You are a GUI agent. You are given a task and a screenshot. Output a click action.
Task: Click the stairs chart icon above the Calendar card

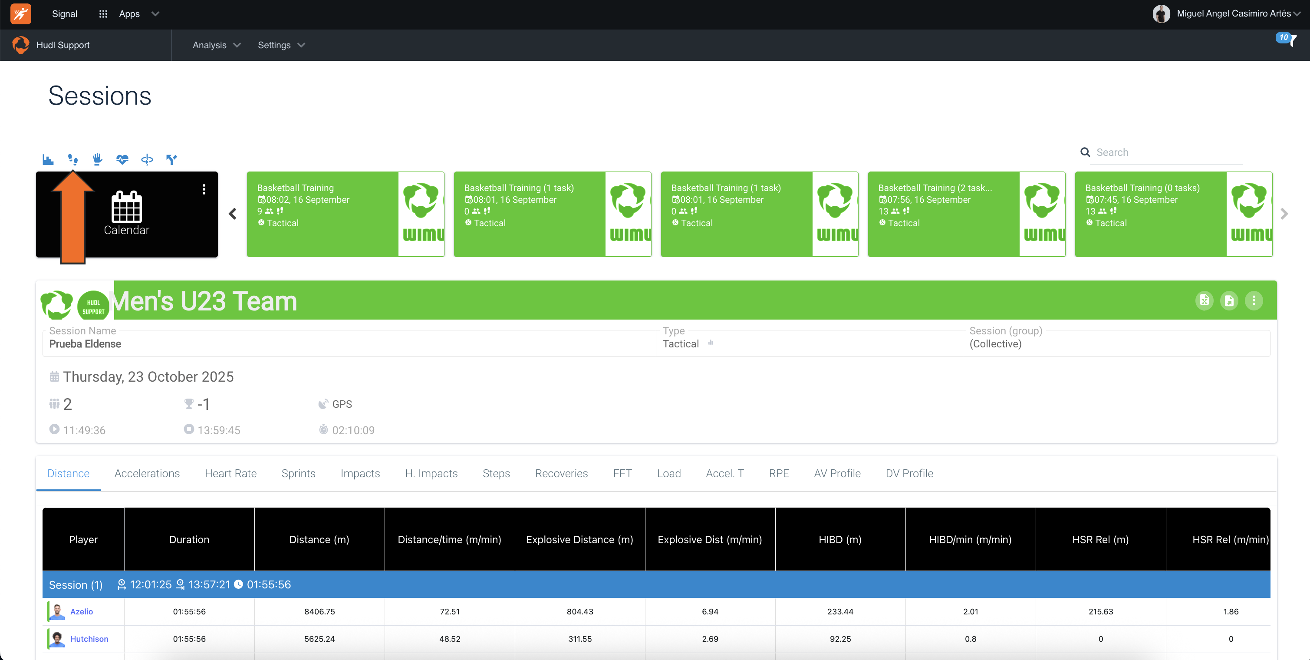(x=48, y=160)
